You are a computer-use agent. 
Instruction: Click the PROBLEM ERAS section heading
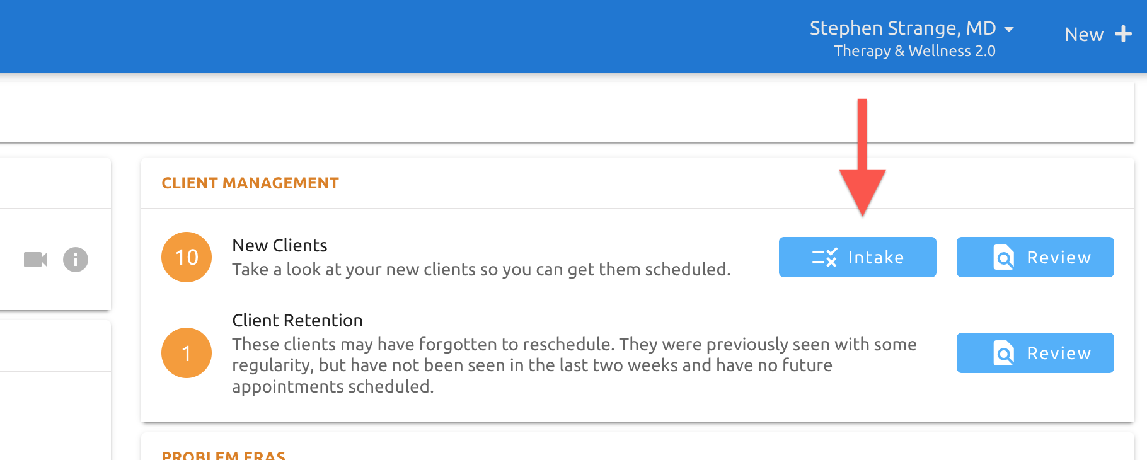(223, 455)
